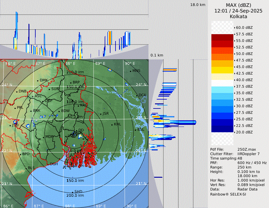Select the darkest blue 20.0 dBZ swatch
This screenshot has width=269, height=208.
[222, 129]
